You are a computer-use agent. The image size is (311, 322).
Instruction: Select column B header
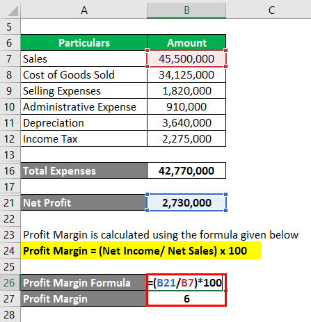point(186,10)
